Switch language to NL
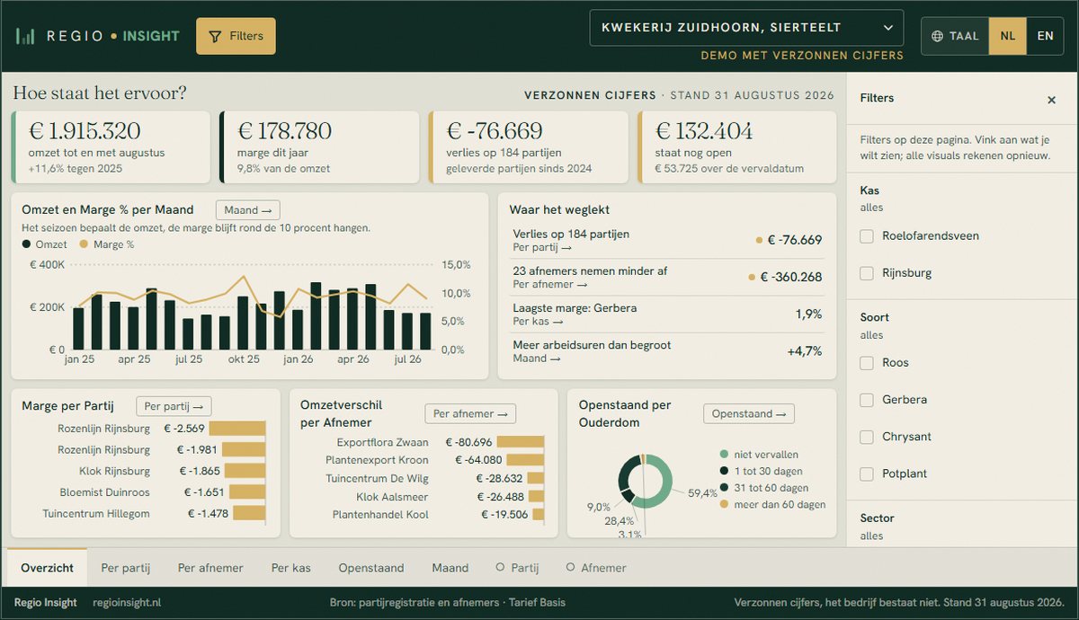Screen dimensions: 1079x620 1008,36
